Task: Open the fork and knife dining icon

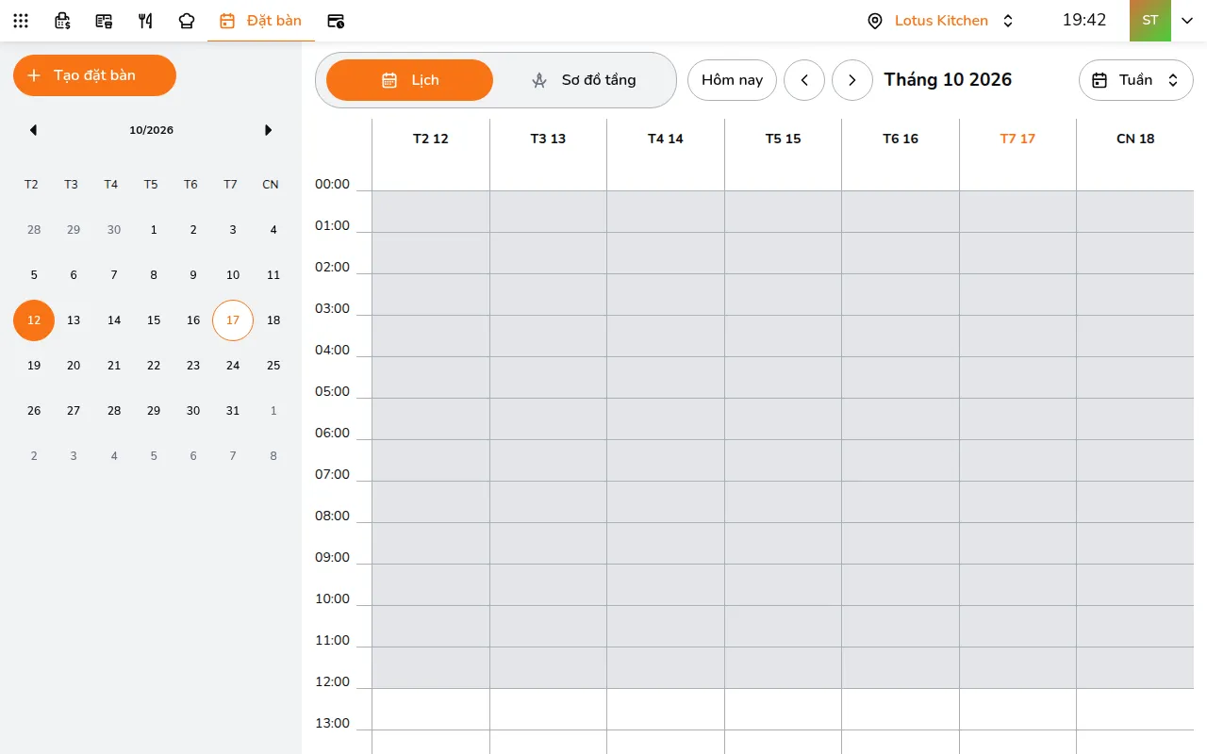Action: 145,21
